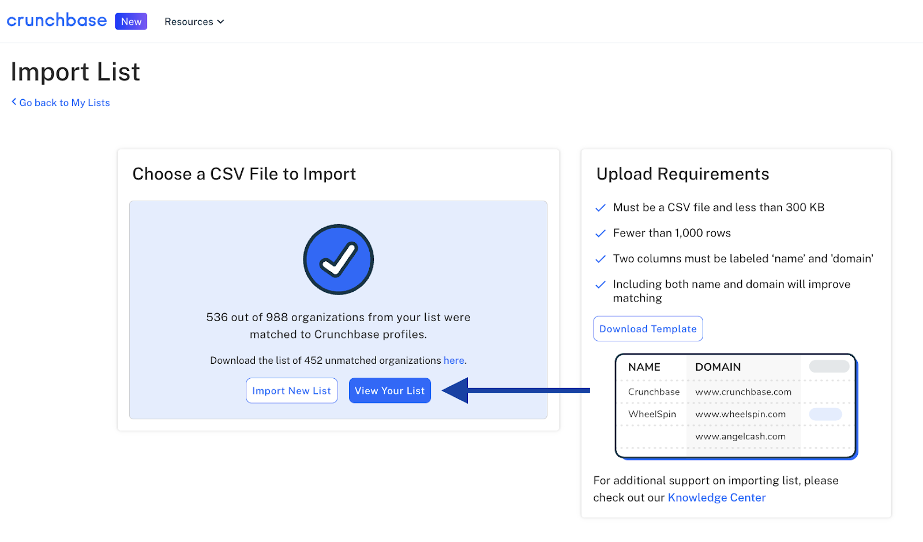Click the View Your List button
The width and height of the screenshot is (923, 542).
tap(389, 390)
